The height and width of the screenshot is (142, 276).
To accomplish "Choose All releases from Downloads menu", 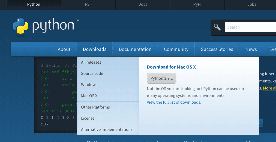I will coord(91,62).
